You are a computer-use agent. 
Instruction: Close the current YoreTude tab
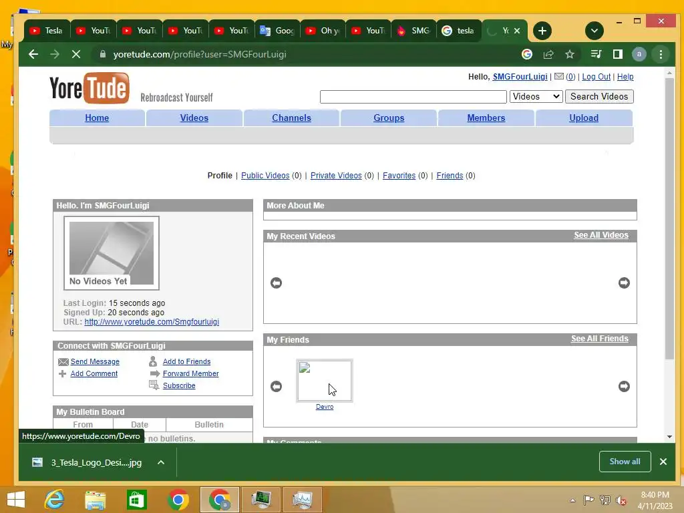click(x=517, y=31)
